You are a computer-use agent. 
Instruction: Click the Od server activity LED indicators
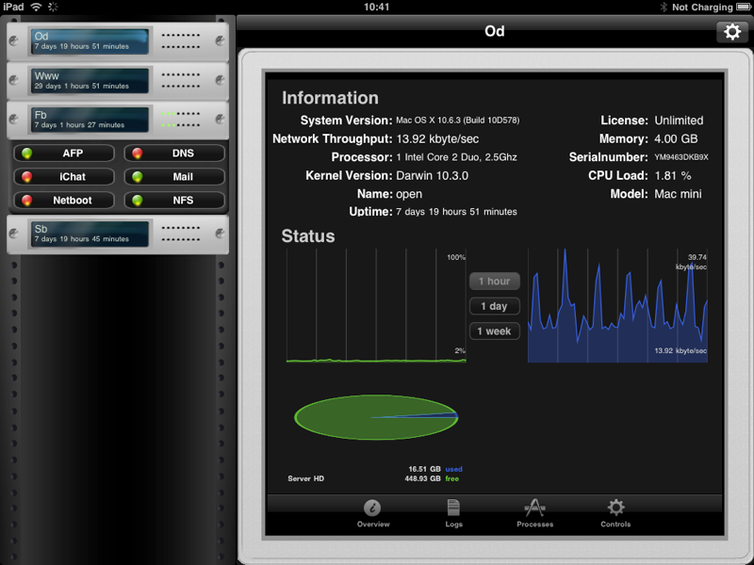click(x=181, y=41)
